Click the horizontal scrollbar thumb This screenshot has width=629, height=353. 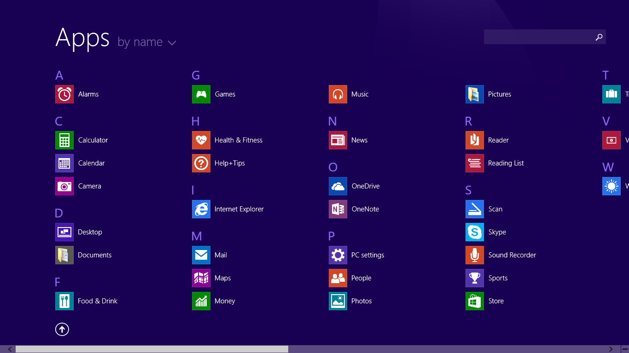(x=152, y=349)
